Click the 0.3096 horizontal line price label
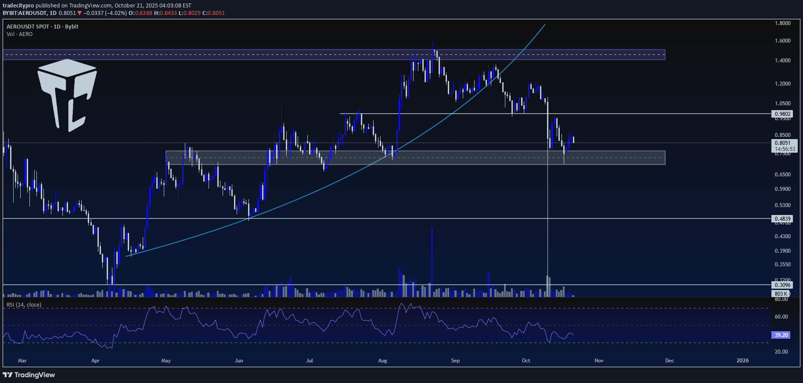The width and height of the screenshot is (803, 383). tap(783, 285)
